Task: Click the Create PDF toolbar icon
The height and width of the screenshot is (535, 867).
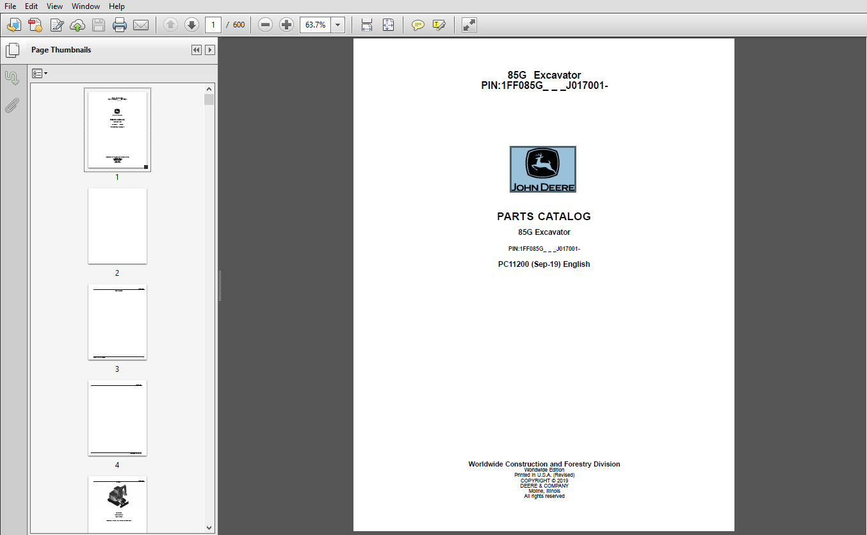Action: 35,25
